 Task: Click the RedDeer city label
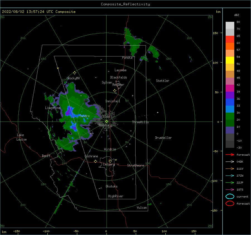(x=118, y=85)
